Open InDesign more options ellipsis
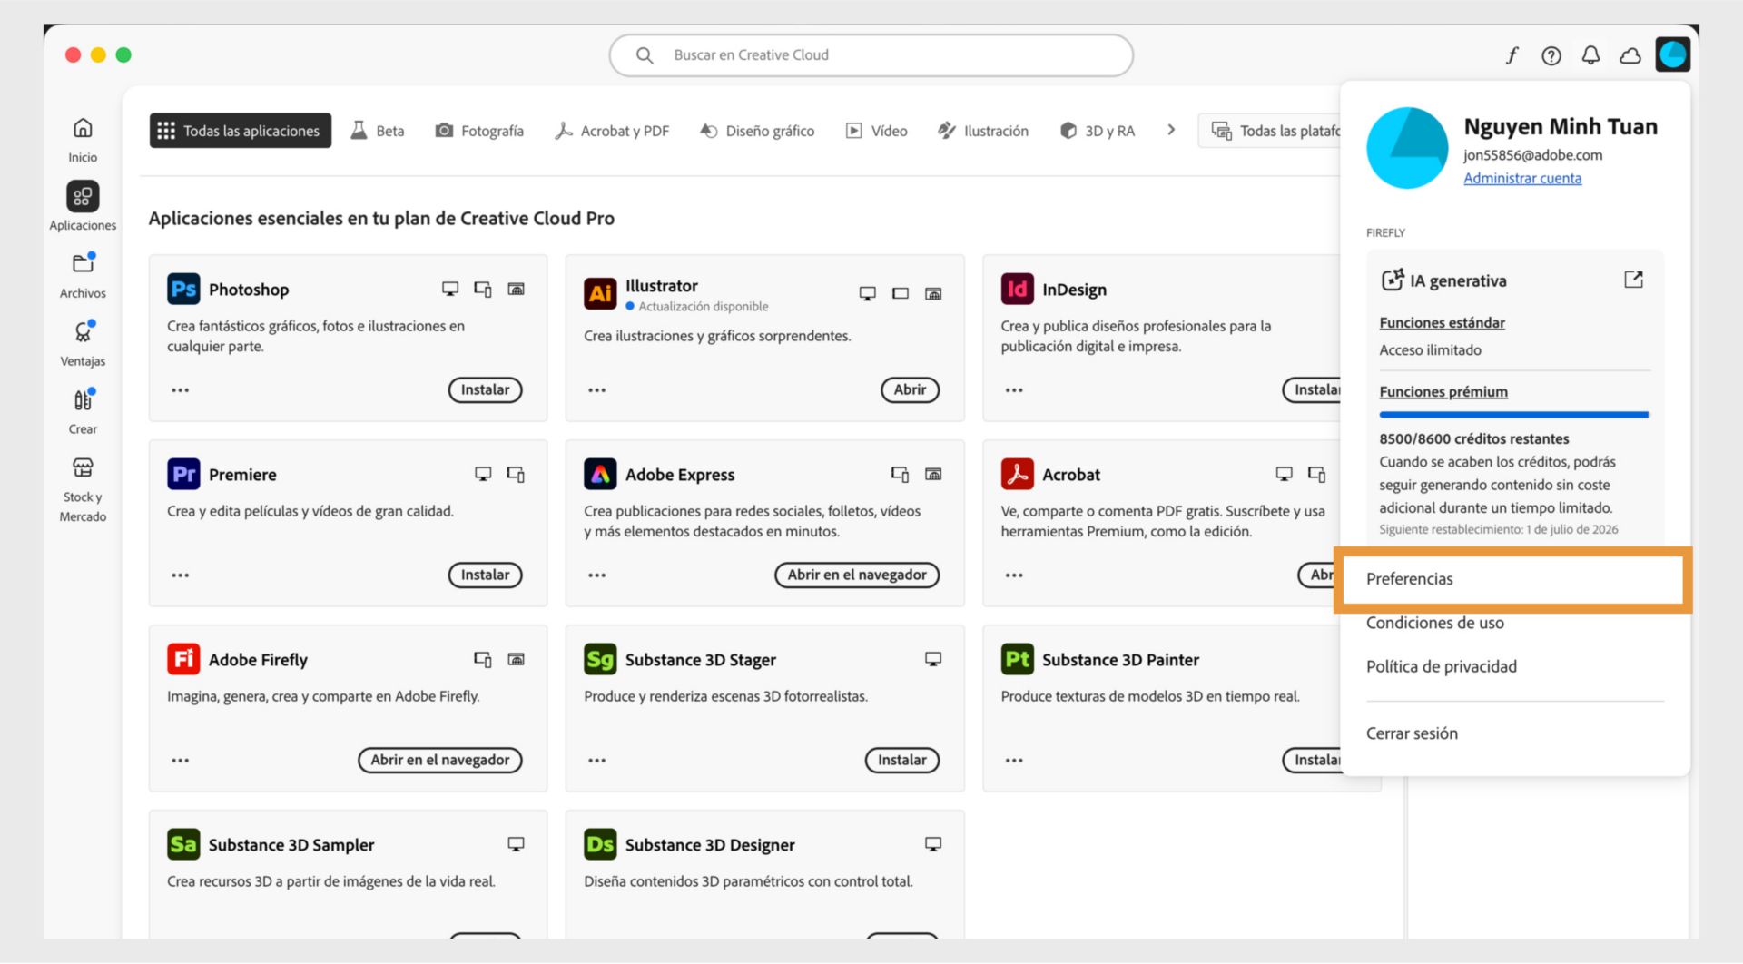 click(x=1014, y=390)
